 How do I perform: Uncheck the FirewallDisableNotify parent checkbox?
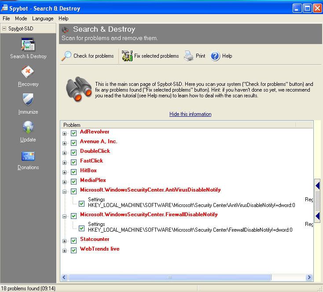point(73,216)
